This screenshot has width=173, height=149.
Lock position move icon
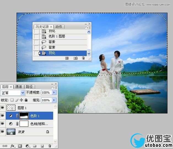click(21, 100)
